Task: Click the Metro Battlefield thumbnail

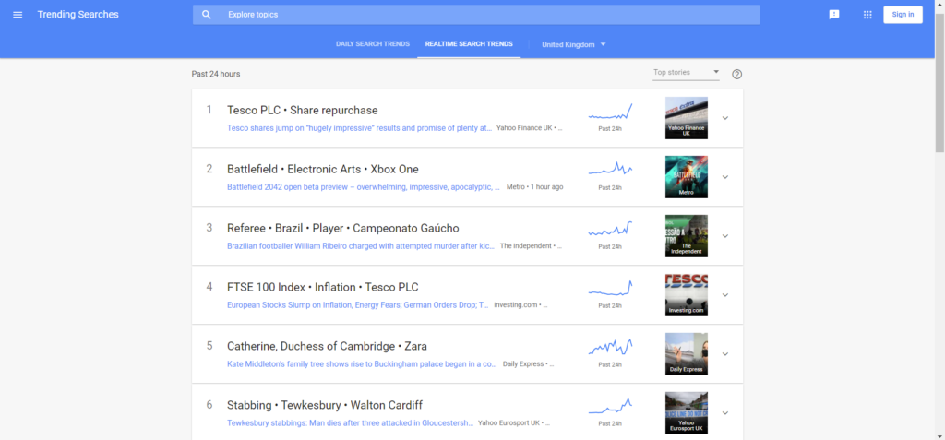Action: point(687,177)
